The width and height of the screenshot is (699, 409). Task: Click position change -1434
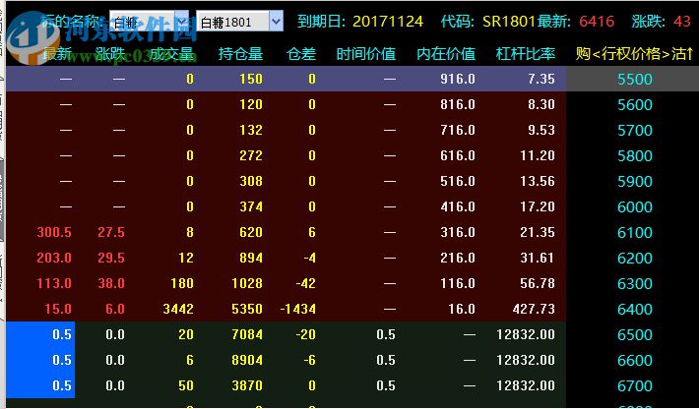point(298,309)
